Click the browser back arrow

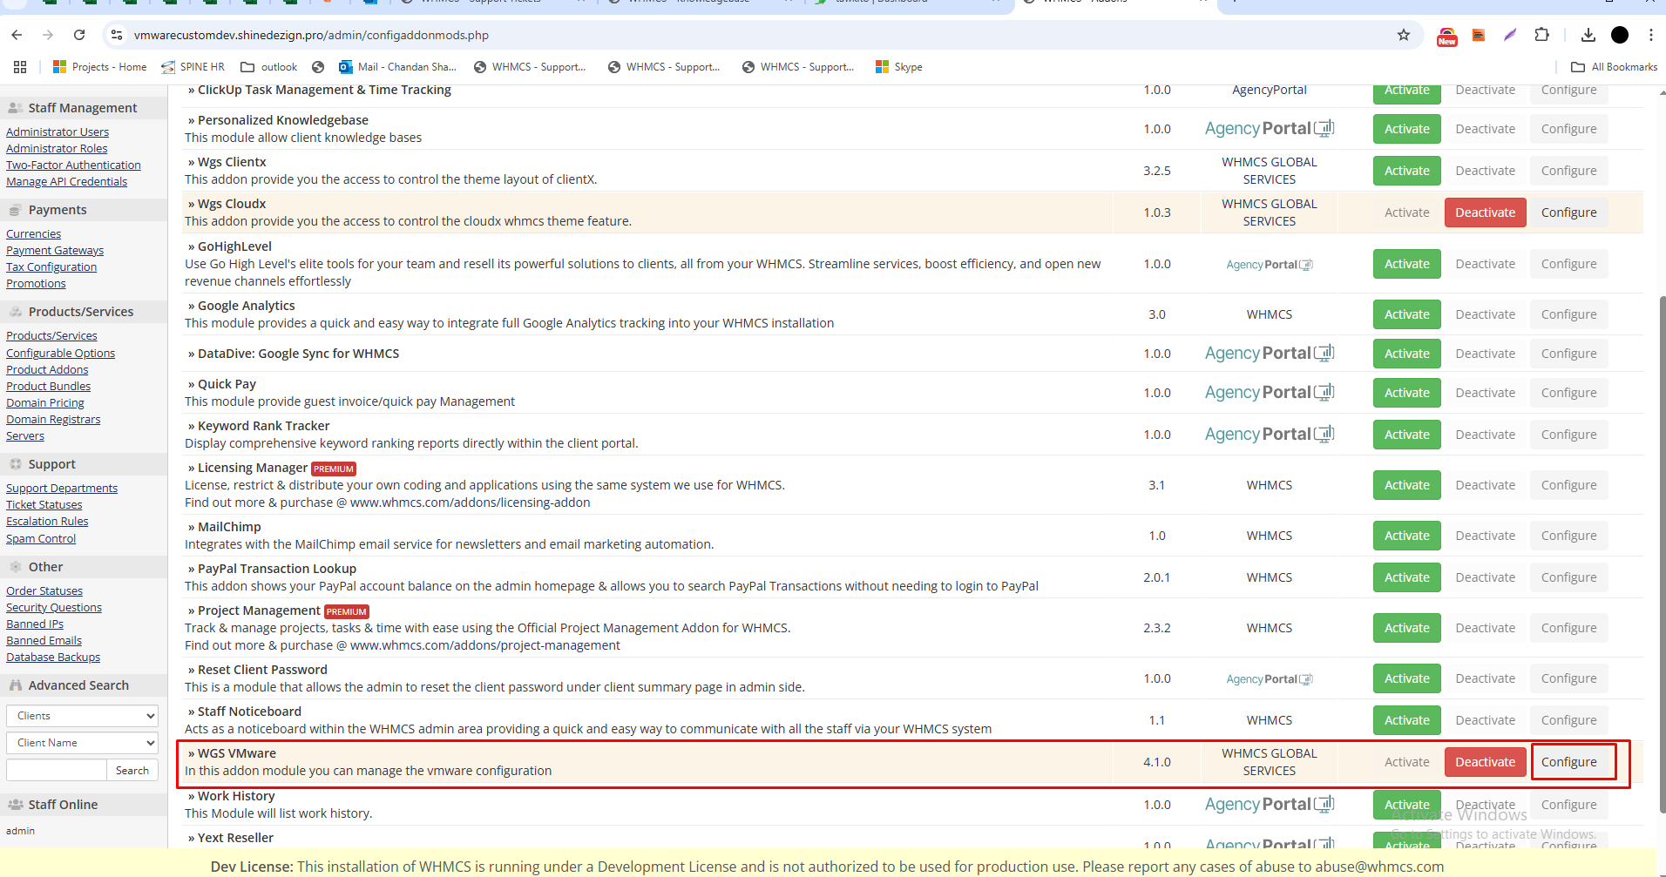click(x=17, y=35)
